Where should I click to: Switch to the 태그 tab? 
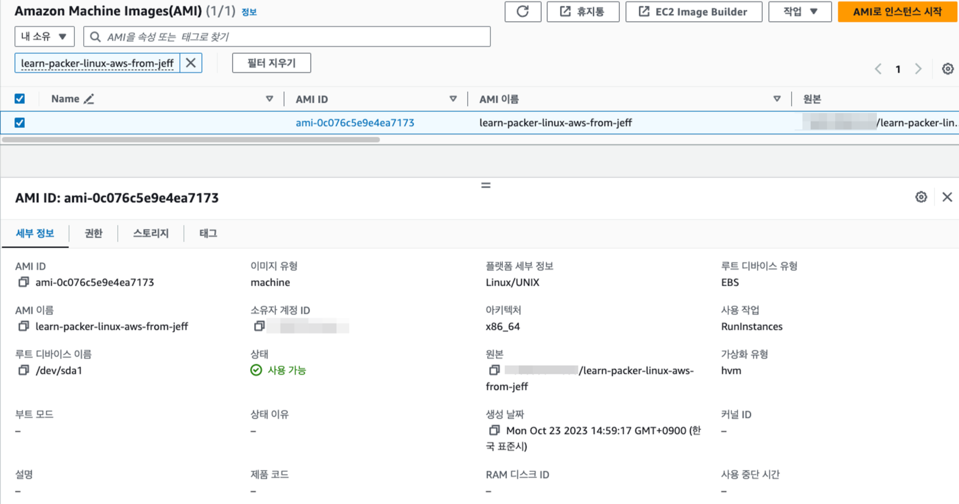point(208,233)
